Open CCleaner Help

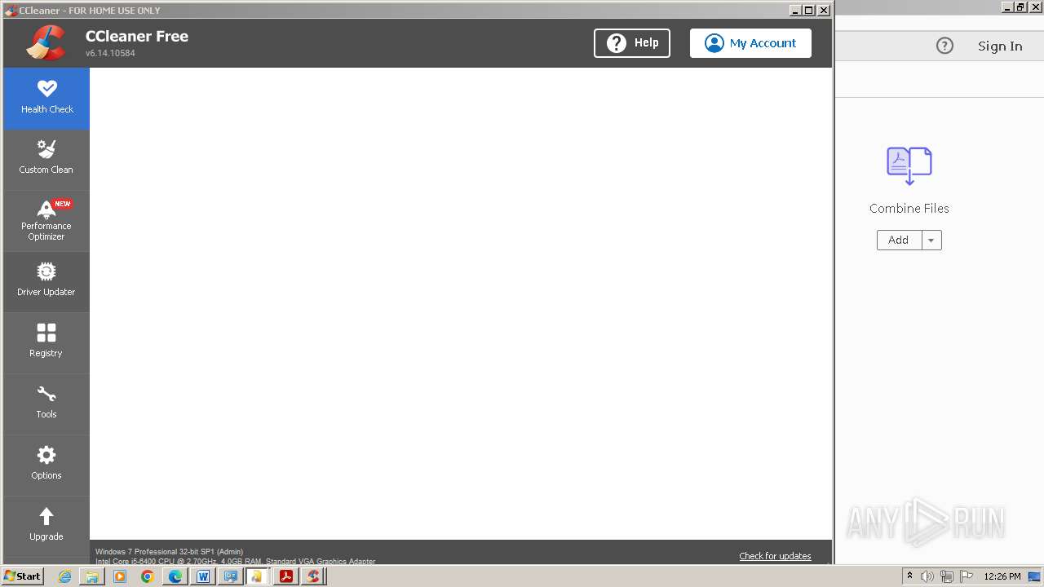point(632,43)
